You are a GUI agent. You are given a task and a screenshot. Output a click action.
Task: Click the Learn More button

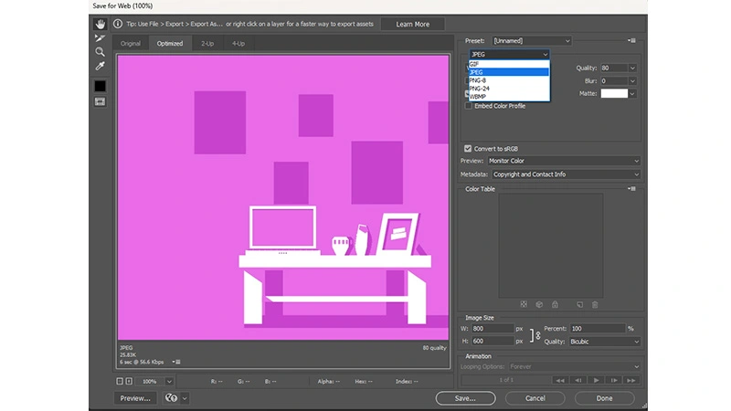(x=413, y=25)
